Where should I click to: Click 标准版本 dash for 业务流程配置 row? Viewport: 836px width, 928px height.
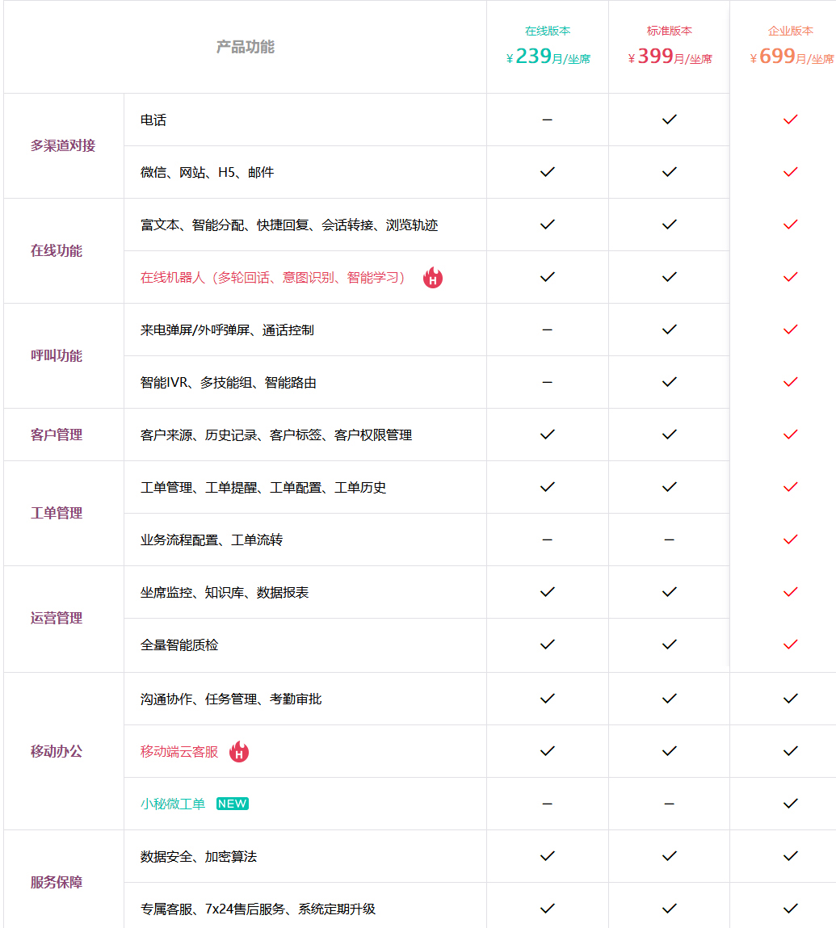coord(669,540)
